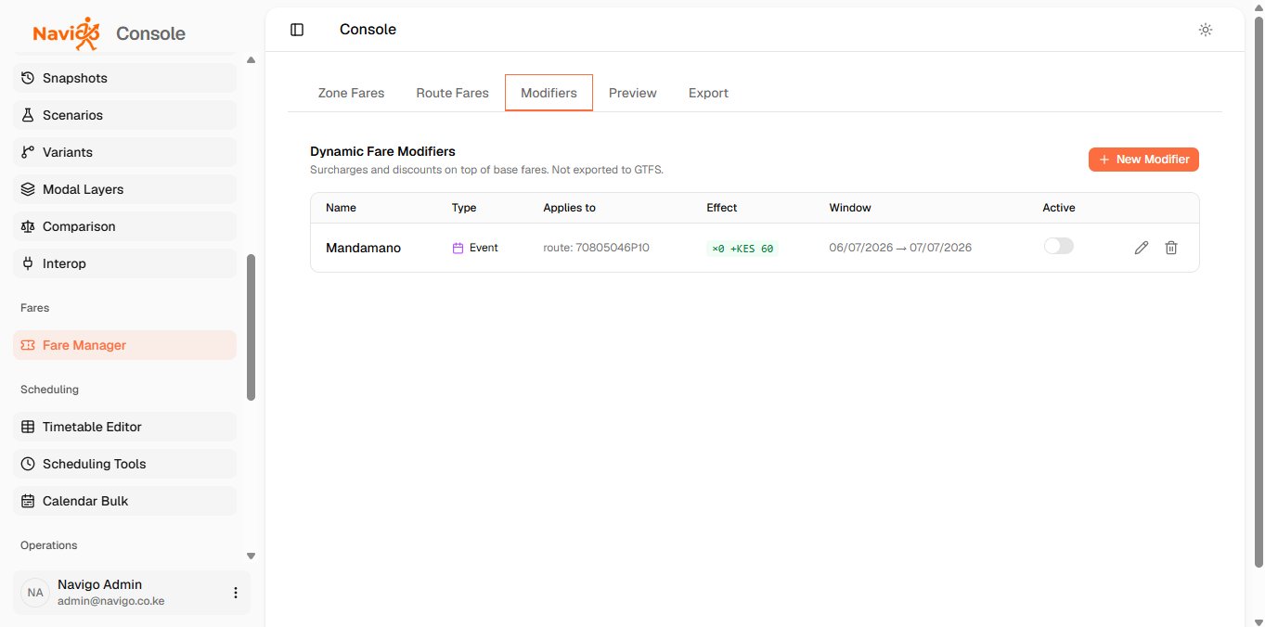
Task: Click the main page vertical scrollbar
Action: pyautogui.click(x=1259, y=292)
